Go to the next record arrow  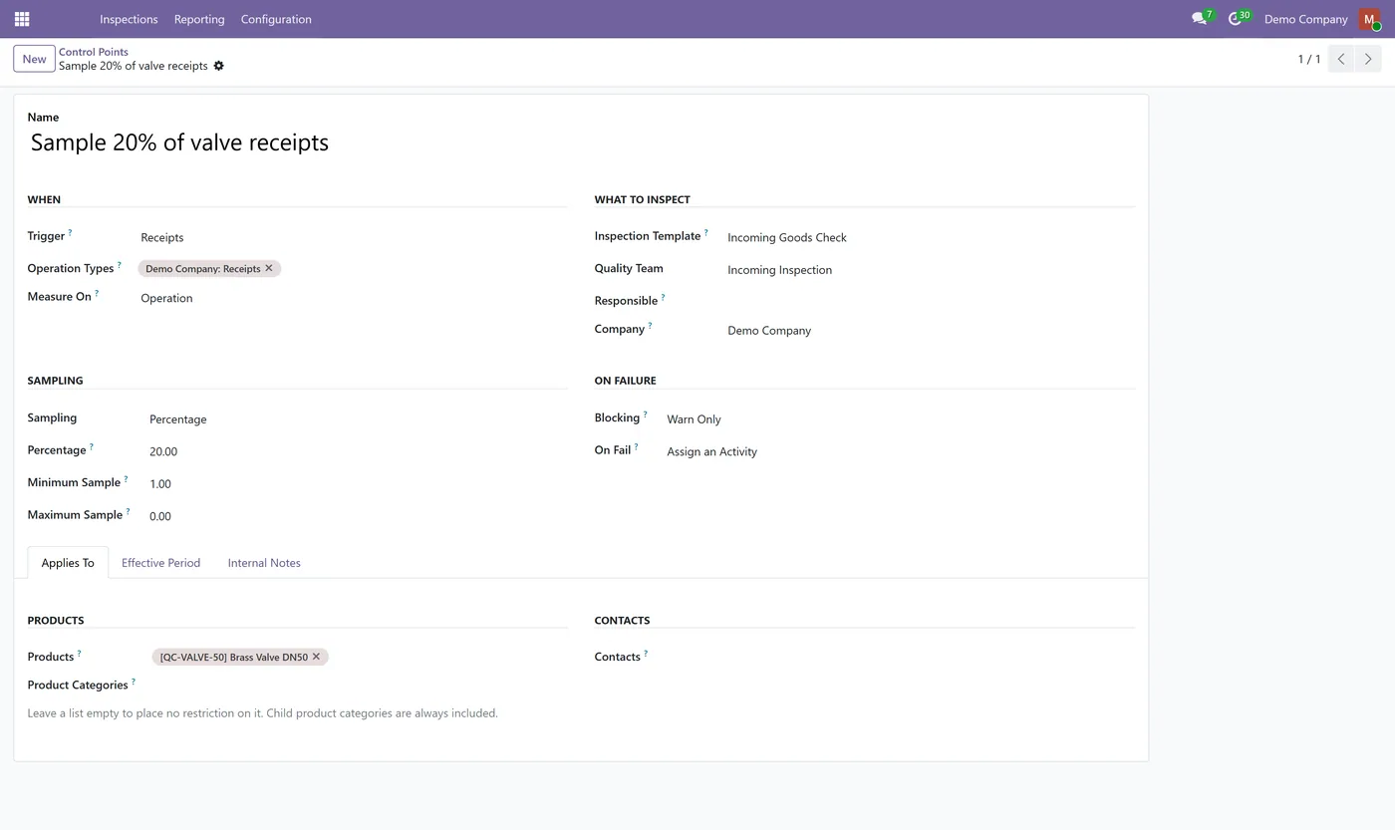click(1368, 59)
